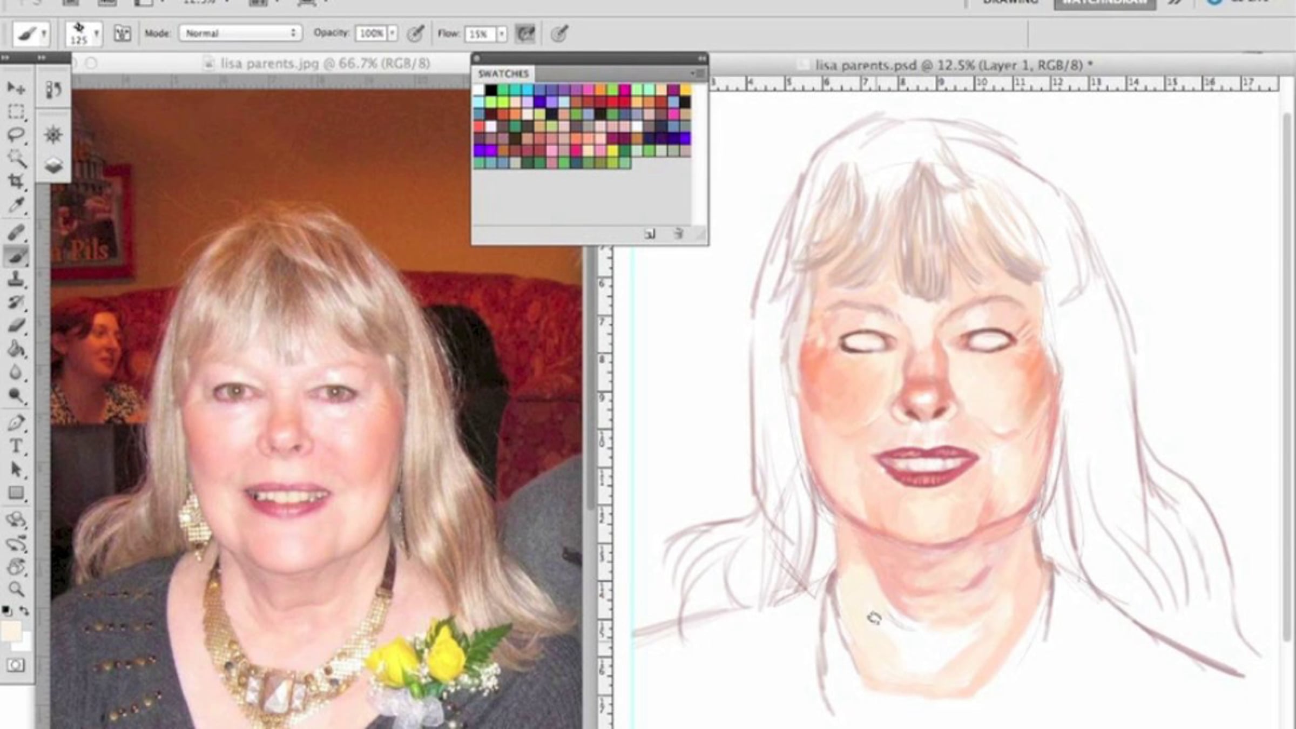
Task: Open the Layers collapsed panel icon
Action: 53,165
